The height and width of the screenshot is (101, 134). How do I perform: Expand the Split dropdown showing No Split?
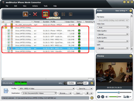click(113, 48)
